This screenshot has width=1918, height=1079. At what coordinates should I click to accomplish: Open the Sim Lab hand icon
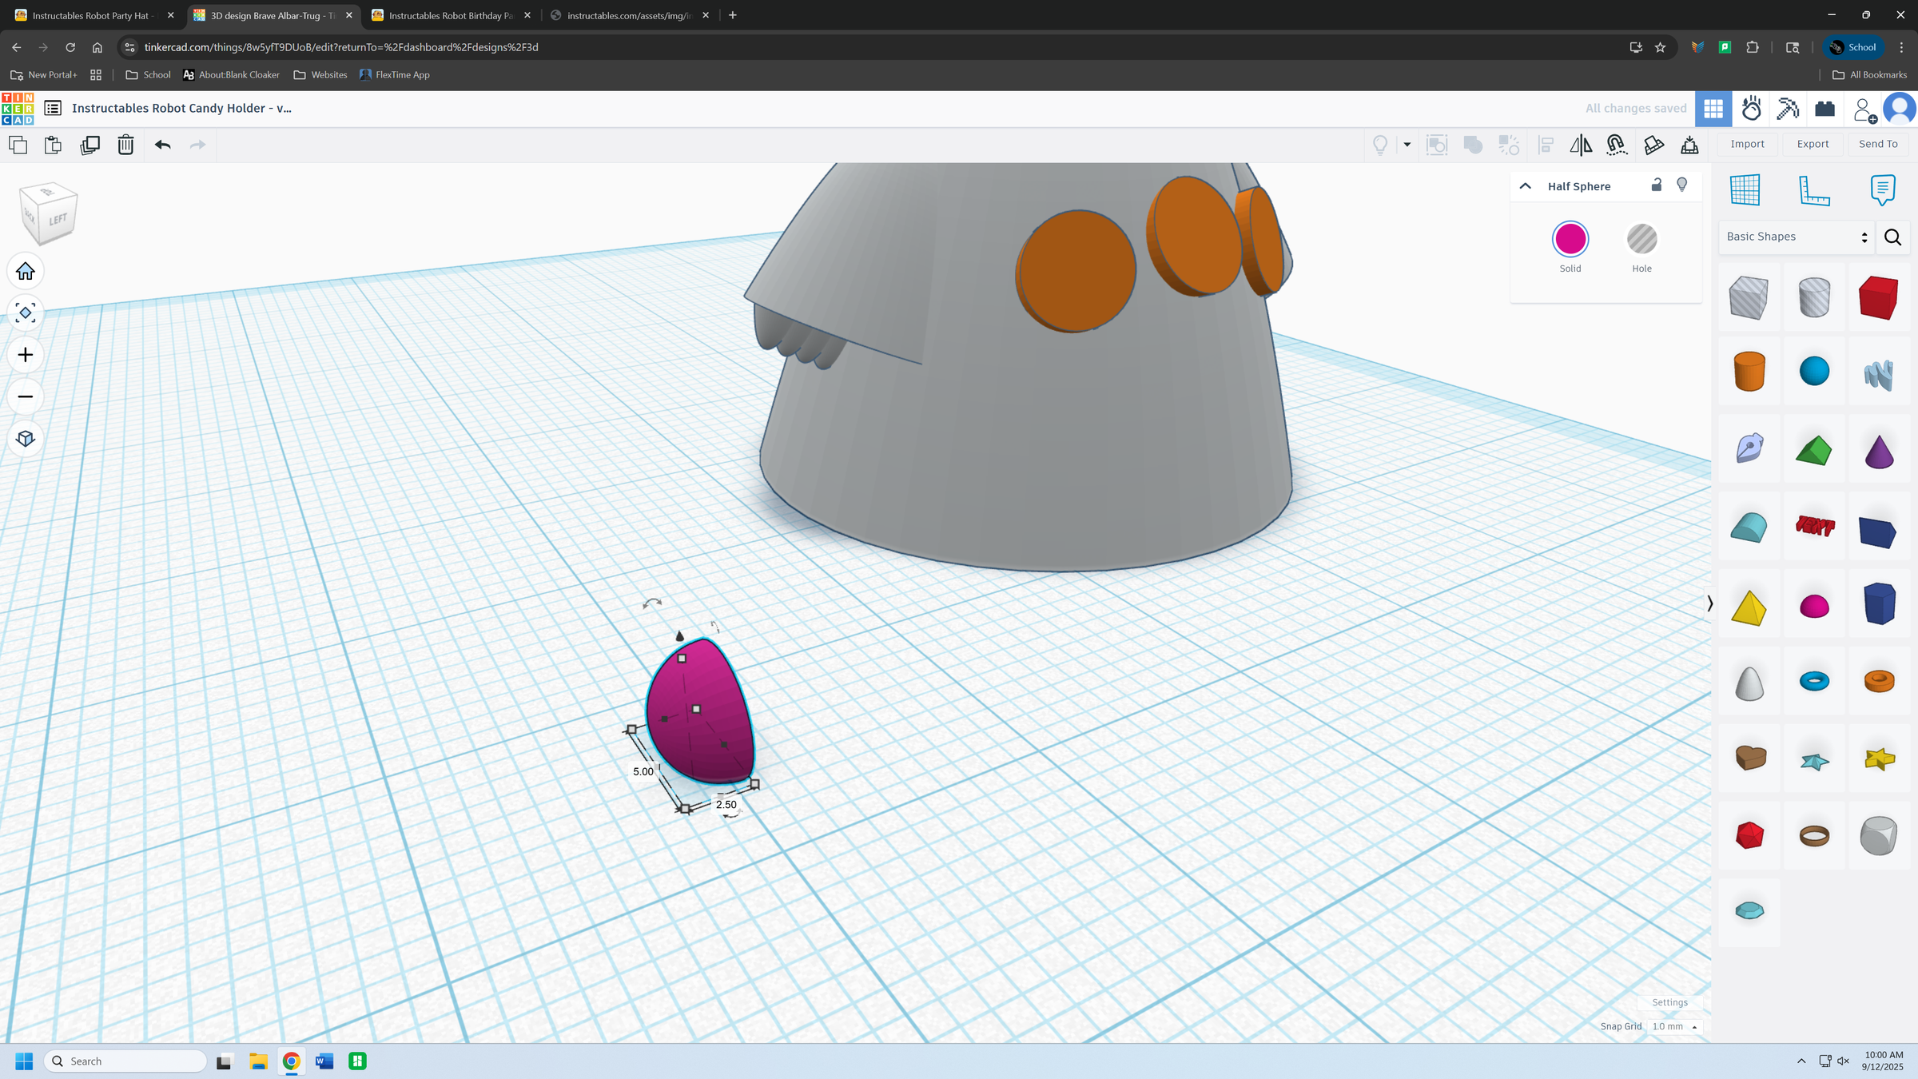tap(1751, 109)
